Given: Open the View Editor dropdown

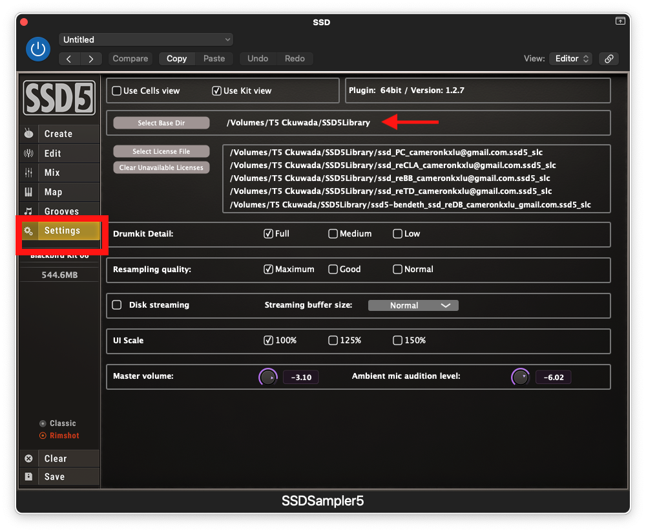Looking at the screenshot, I should (x=570, y=59).
